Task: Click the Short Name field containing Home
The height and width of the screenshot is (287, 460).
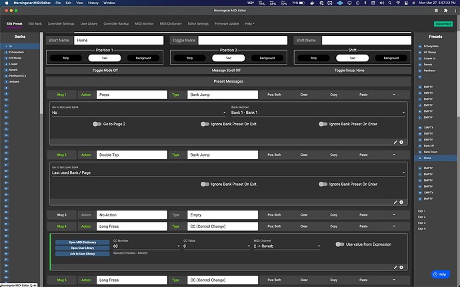Action: coord(119,41)
